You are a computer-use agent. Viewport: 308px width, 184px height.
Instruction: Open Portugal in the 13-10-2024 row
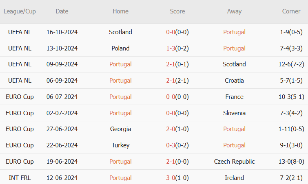pos(234,48)
